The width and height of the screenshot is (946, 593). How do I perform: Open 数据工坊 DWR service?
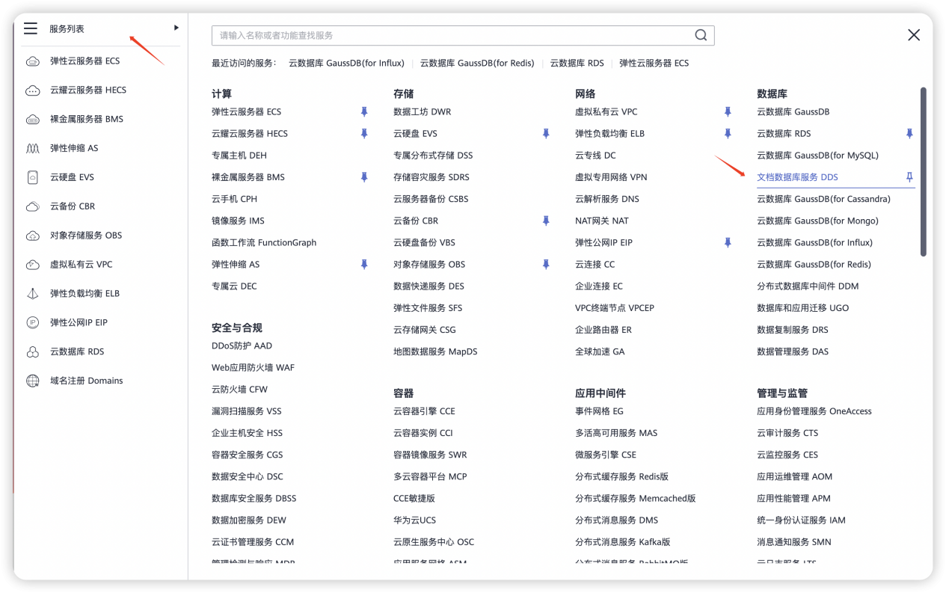[423, 112]
